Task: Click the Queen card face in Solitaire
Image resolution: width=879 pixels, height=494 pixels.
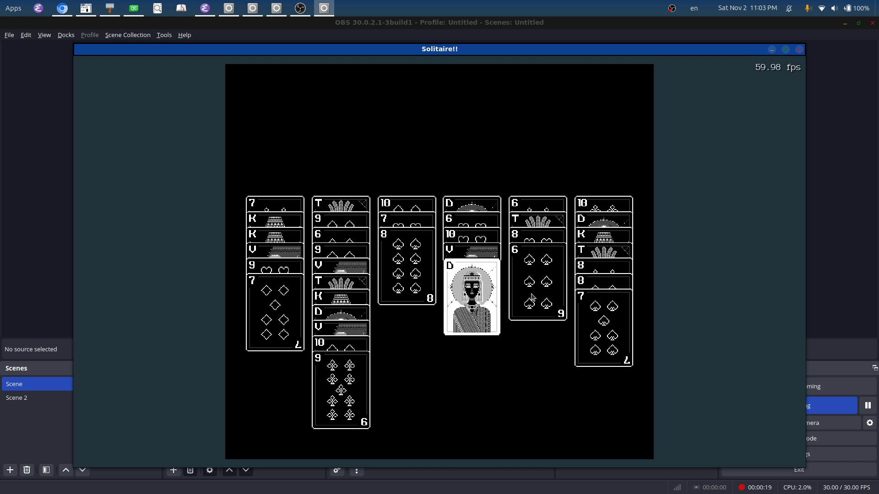Action: [x=472, y=297]
